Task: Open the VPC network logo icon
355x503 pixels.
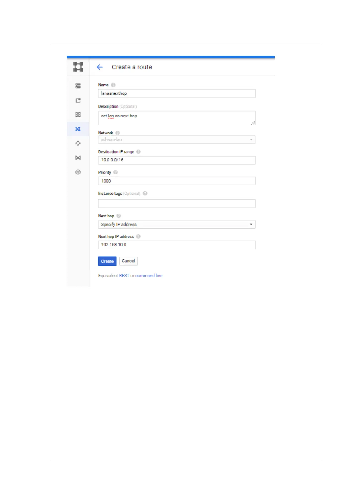Action: tap(78, 67)
